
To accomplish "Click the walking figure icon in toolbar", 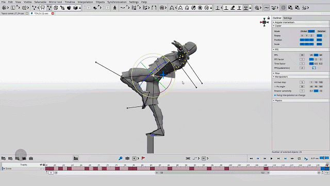I will click(x=114, y=8).
